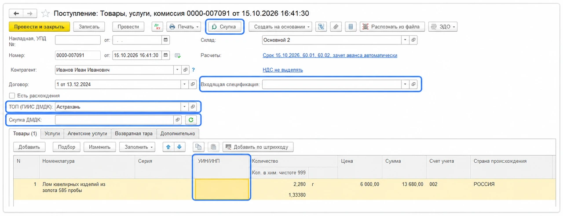Focus the Накладная, УПД № input field
This screenshot has width=563, height=216.
78,40
